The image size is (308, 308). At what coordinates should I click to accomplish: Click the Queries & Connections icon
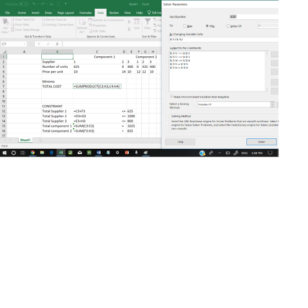tap(90, 20)
